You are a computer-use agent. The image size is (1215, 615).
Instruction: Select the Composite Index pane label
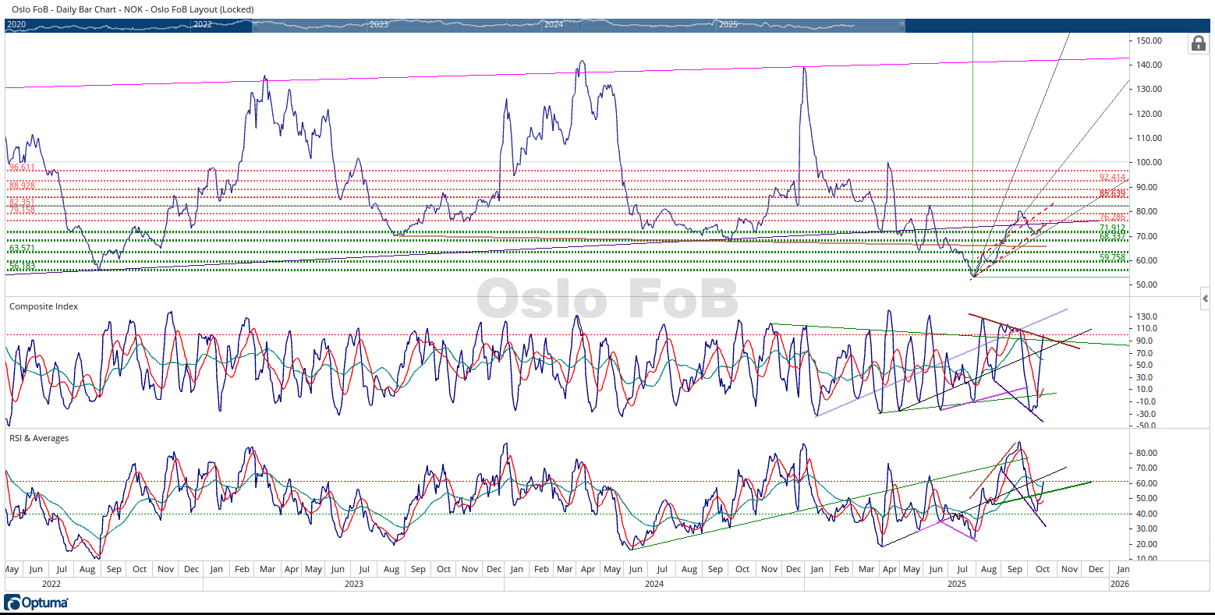[x=44, y=306]
